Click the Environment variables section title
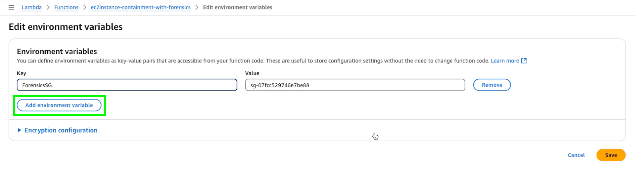The image size is (635, 184). [x=57, y=52]
